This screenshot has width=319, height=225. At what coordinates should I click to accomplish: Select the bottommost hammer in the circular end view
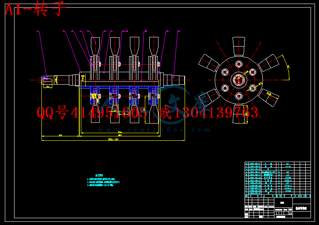pos(239,114)
